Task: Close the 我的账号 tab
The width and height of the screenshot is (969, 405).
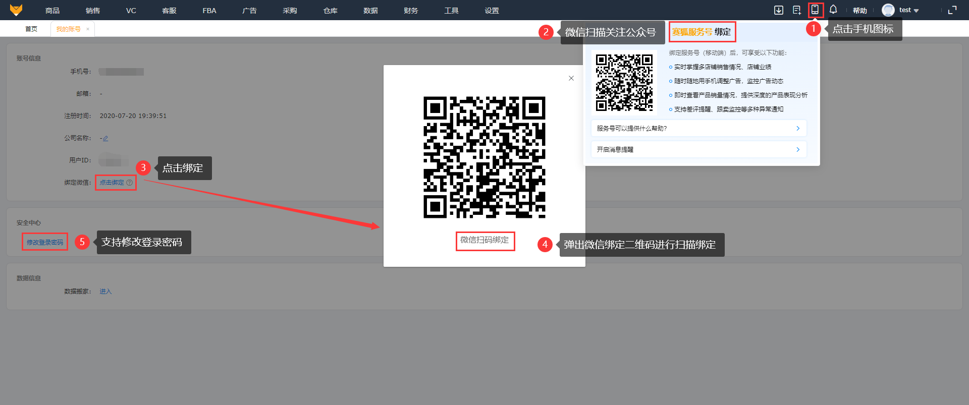Action: click(88, 29)
